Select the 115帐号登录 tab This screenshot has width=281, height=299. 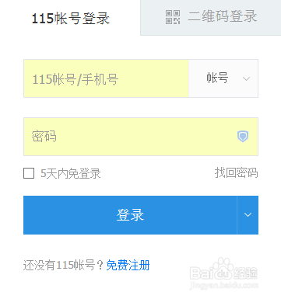(70, 19)
